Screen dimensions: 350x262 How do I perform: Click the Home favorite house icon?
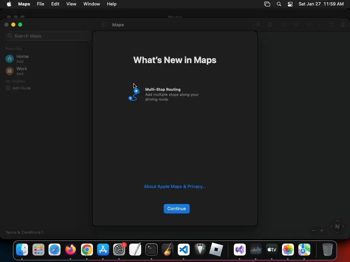coord(10,59)
